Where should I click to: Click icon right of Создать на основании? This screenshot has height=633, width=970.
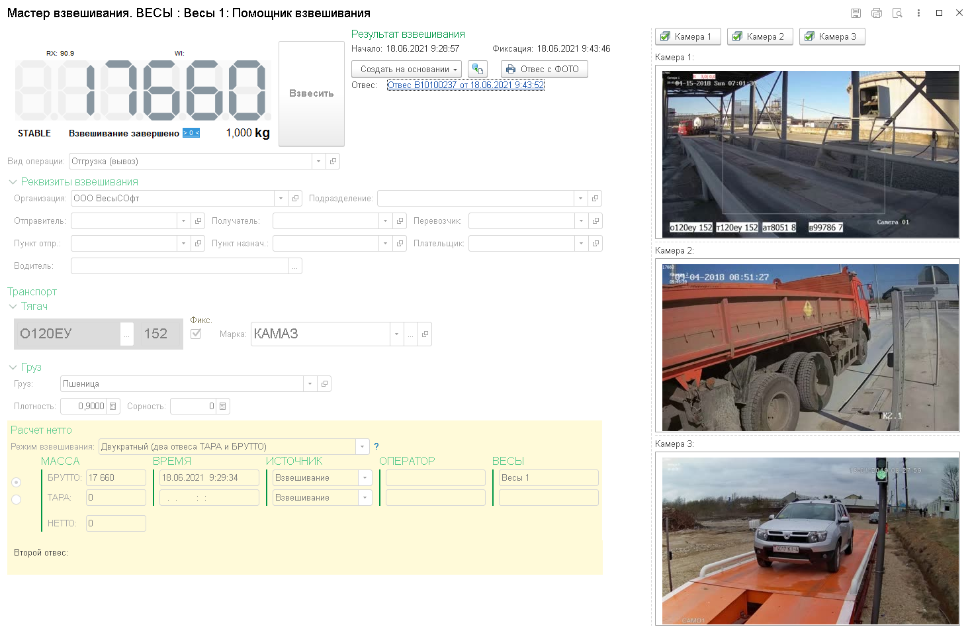(478, 70)
